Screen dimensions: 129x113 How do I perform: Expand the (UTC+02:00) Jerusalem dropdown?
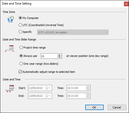[x=73, y=32]
